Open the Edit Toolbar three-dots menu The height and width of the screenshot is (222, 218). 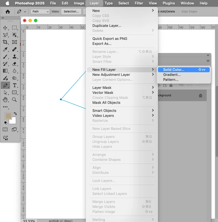(5, 107)
